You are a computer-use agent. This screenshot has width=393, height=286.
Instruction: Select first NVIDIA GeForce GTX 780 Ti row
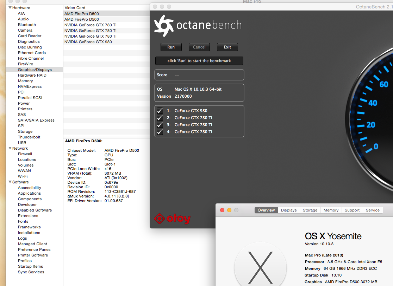tap(106, 25)
